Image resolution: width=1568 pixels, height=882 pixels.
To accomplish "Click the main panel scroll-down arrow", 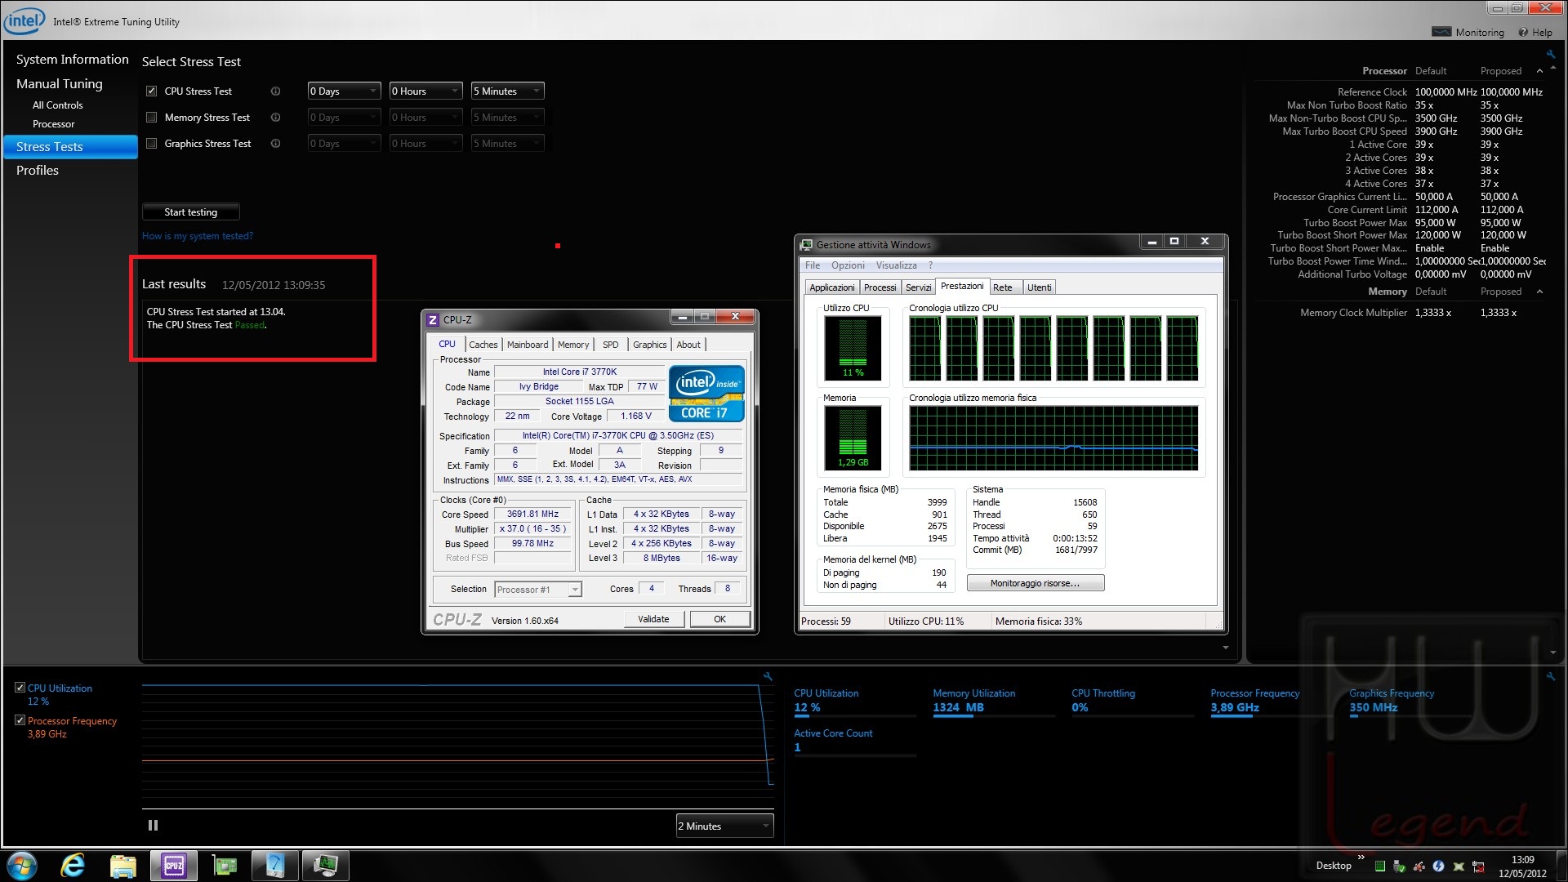I will [1226, 648].
